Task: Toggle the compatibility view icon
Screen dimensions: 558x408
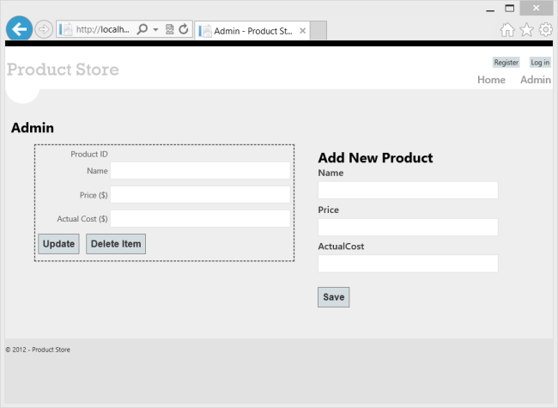Action: 169,29
